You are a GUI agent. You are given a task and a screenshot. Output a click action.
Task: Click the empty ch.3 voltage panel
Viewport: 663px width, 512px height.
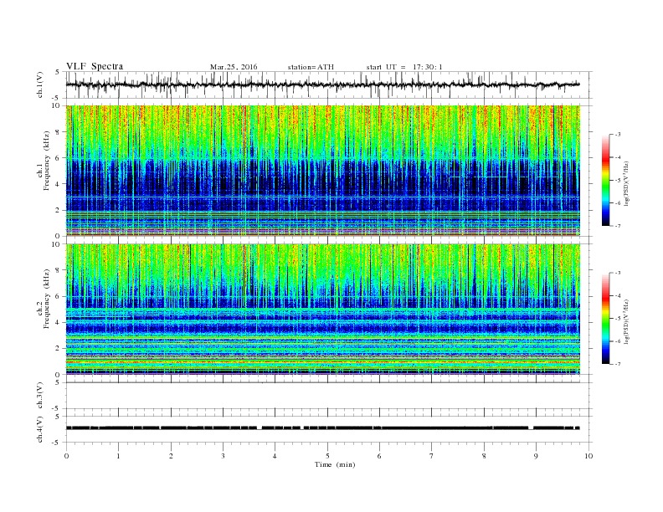[x=329, y=396]
